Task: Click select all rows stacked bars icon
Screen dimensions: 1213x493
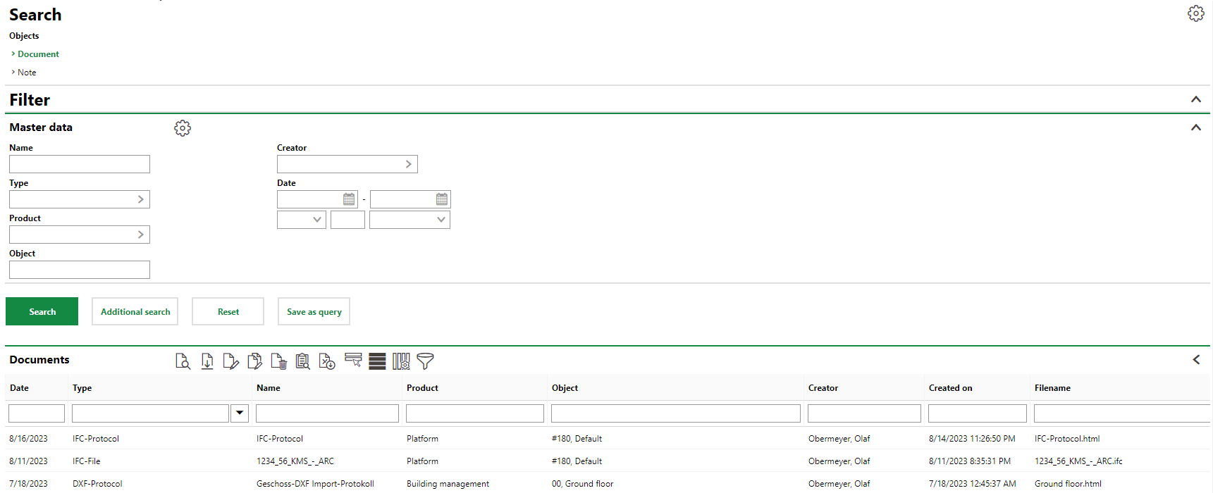Action: point(377,361)
